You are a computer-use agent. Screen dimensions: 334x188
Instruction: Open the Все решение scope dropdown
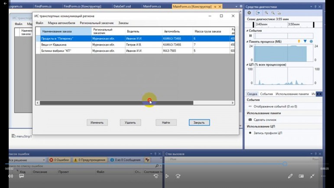point(26,160)
